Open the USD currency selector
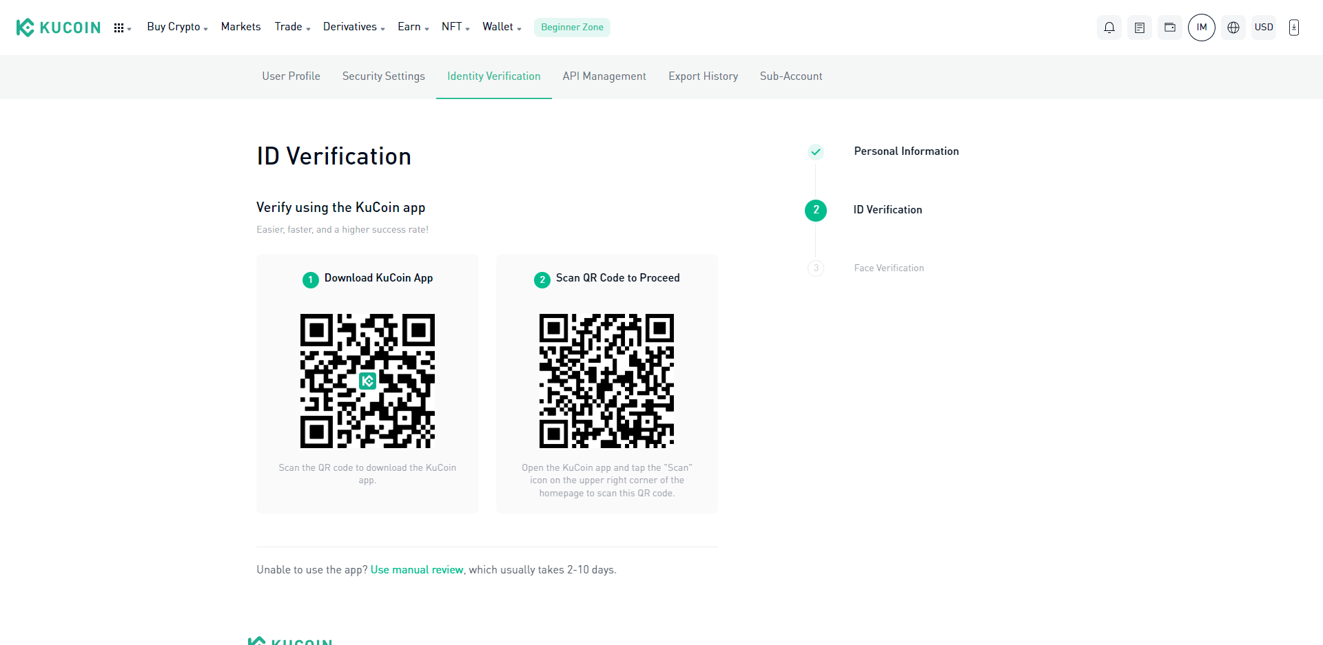Viewport: 1323px width, 645px height. coord(1264,28)
